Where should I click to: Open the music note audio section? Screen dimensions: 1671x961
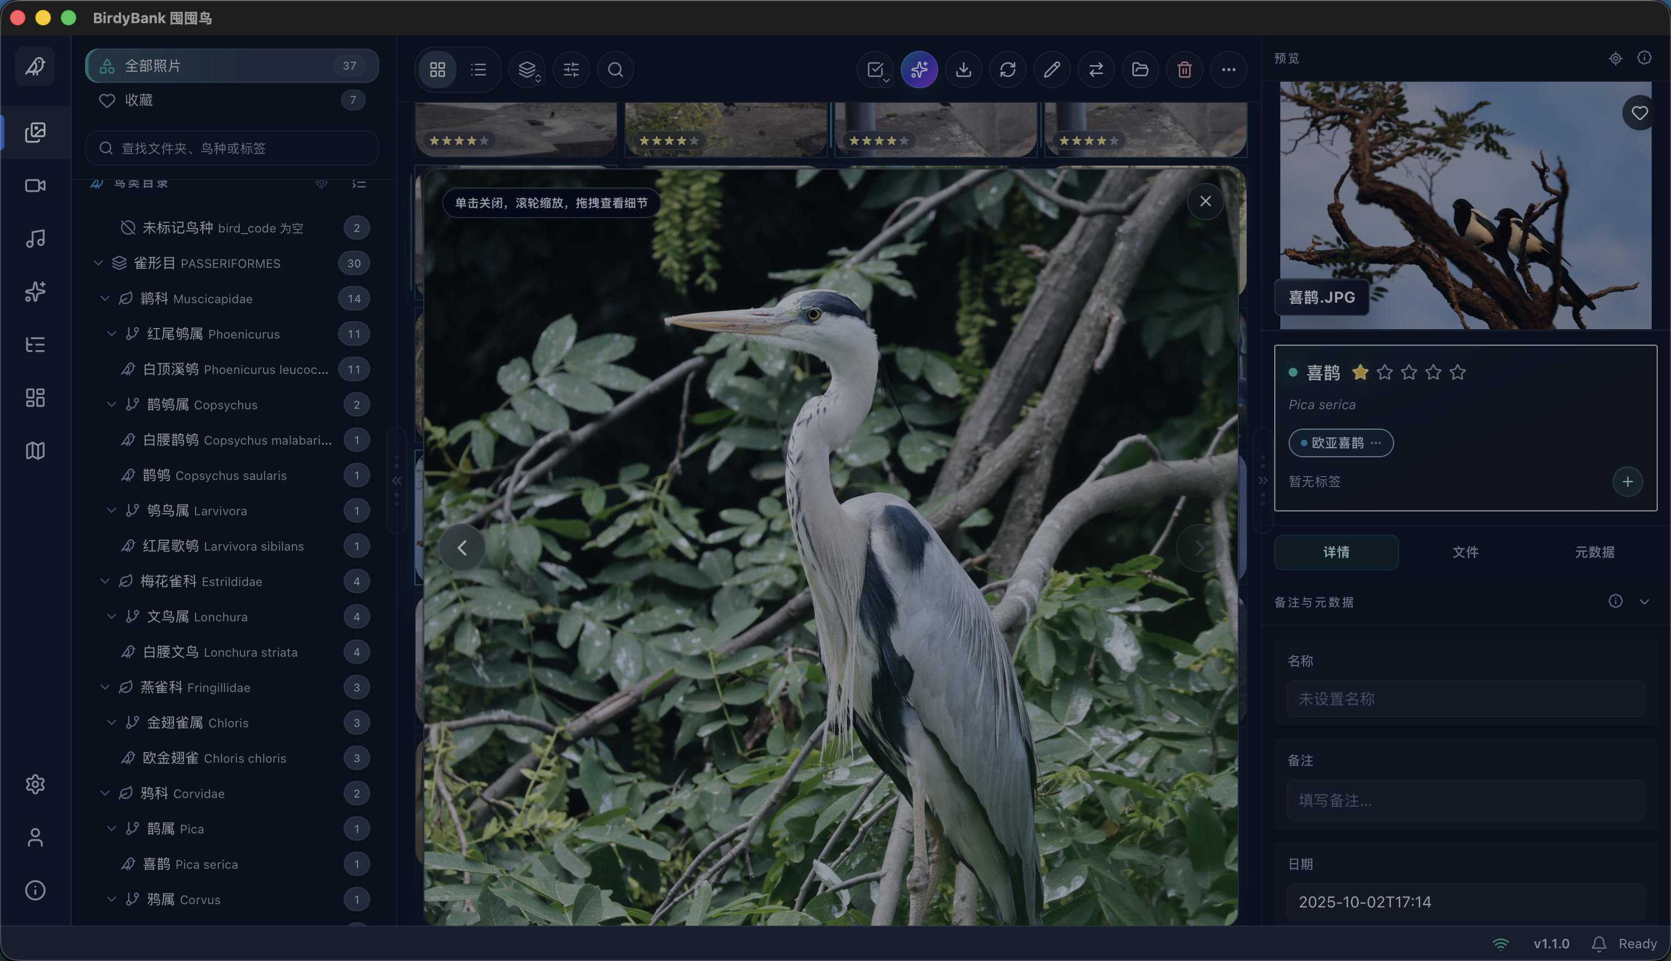pyautogui.click(x=35, y=238)
